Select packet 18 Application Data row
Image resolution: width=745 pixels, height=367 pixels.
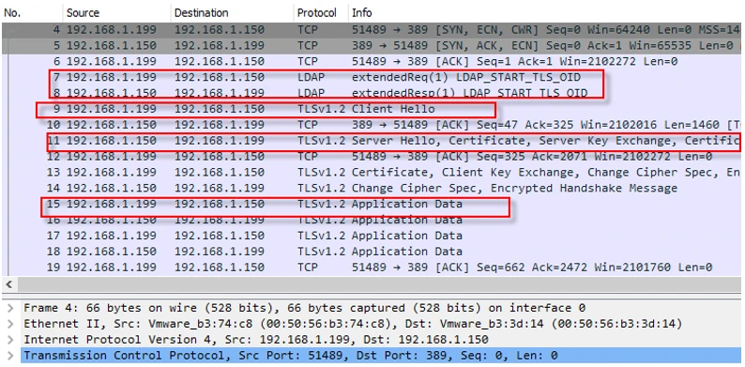(372, 252)
